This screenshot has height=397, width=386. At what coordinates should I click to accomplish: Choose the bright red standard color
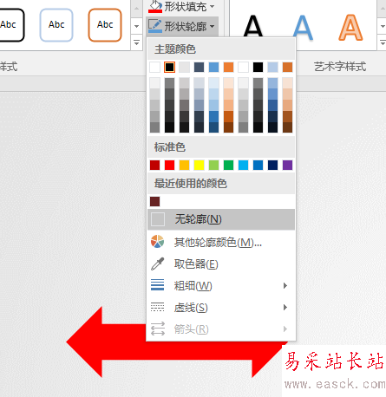(x=169, y=165)
